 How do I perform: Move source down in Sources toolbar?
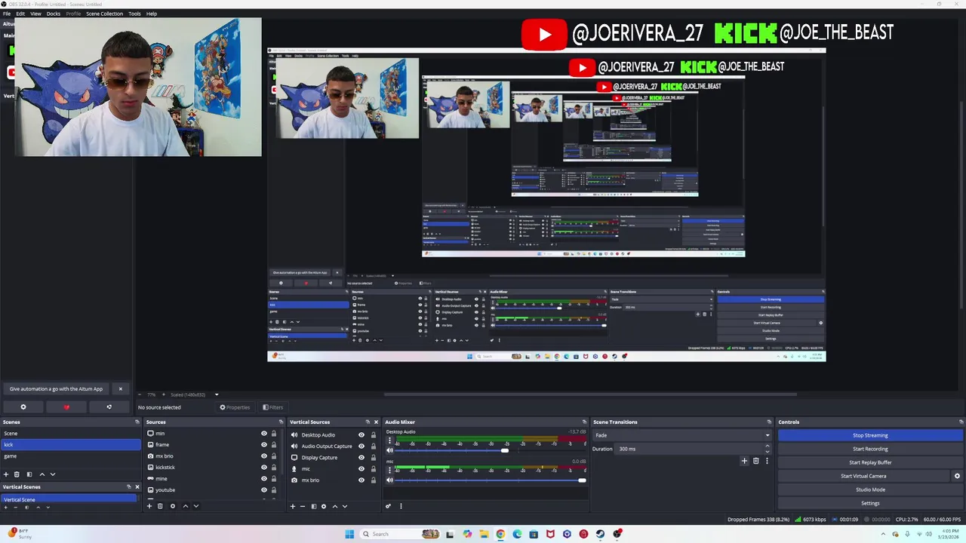196,506
